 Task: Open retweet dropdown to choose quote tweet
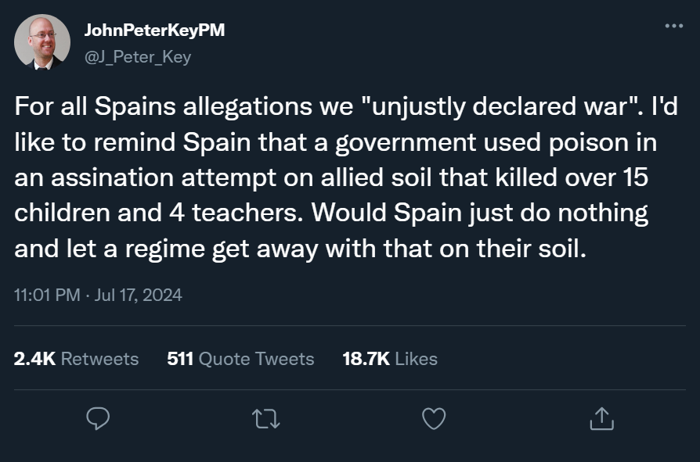pyautogui.click(x=265, y=420)
